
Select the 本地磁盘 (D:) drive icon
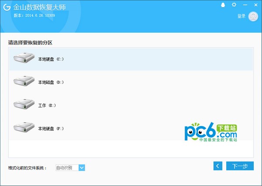pos(24,81)
